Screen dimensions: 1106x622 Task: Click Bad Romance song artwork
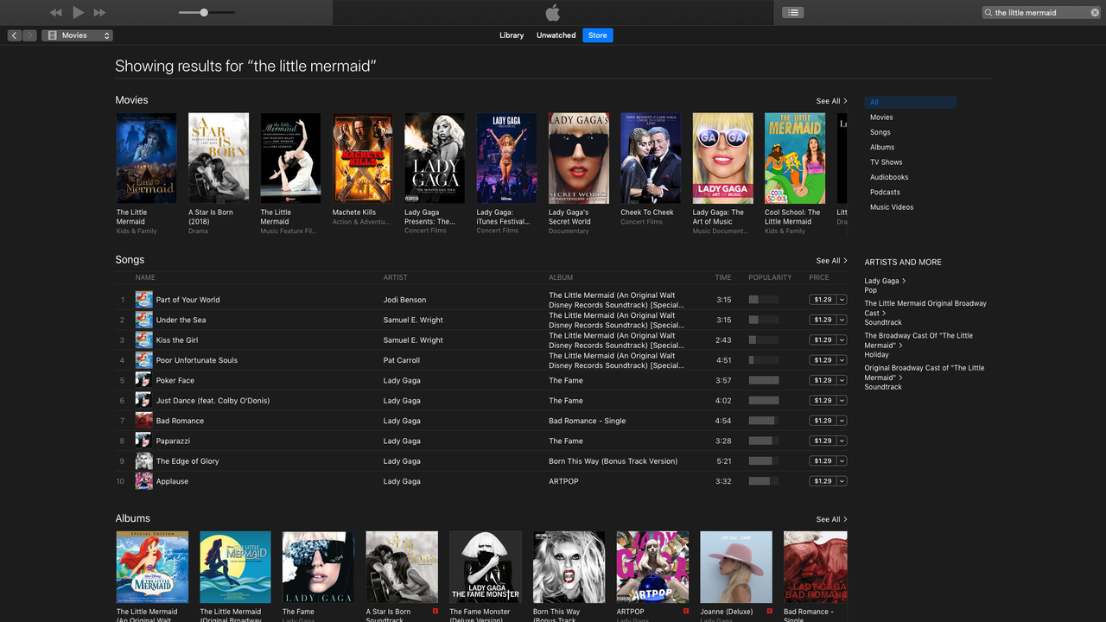(144, 421)
